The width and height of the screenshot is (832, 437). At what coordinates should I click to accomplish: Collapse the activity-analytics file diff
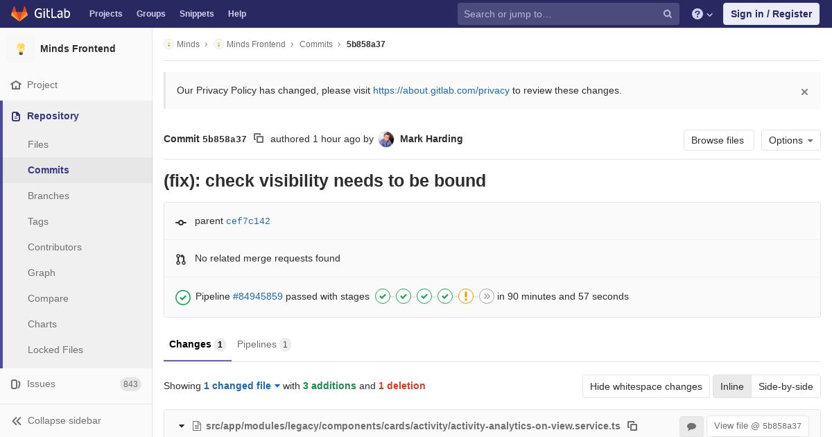click(182, 426)
